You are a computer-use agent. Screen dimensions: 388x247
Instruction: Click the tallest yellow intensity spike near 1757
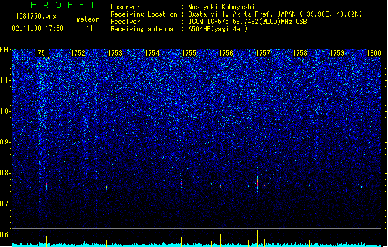click(257, 238)
